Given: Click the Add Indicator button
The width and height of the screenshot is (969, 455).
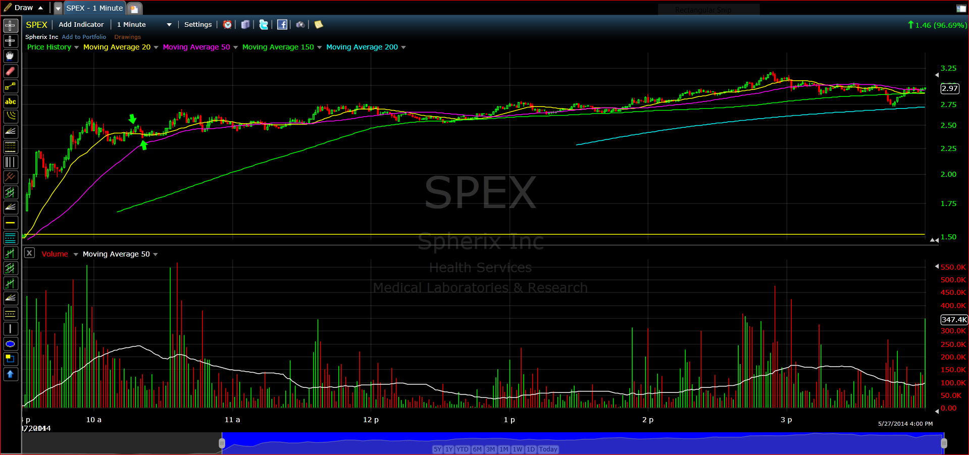Looking at the screenshot, I should (x=81, y=24).
